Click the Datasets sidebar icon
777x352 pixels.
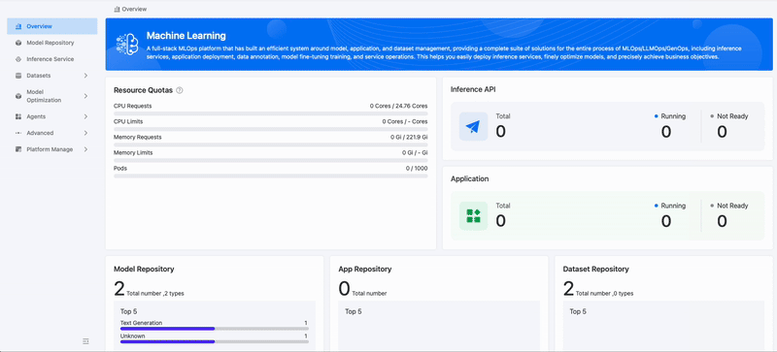point(18,76)
